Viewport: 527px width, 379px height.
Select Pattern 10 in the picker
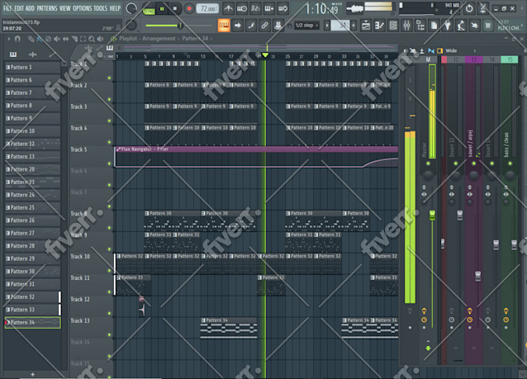(32, 131)
